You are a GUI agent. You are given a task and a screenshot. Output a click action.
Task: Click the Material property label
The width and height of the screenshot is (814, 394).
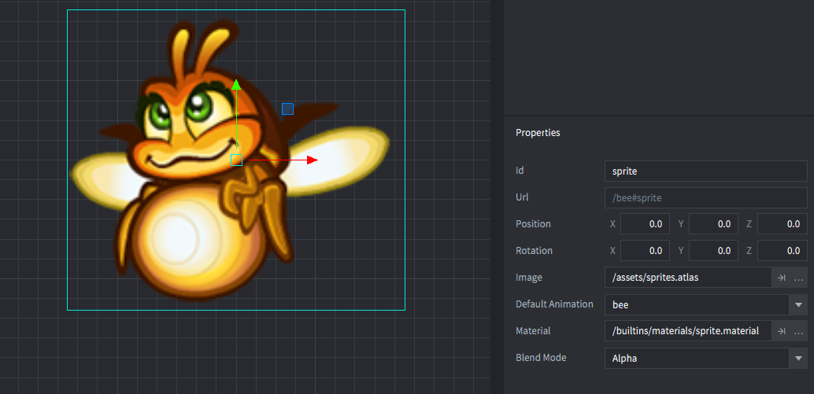click(533, 331)
